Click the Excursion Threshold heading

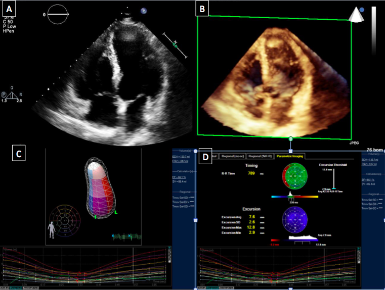(x=333, y=165)
